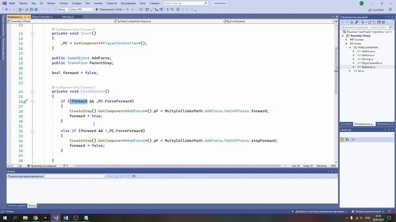Open the Debug configuration dropdown
This screenshot has height=222, width=396.
(63, 9)
